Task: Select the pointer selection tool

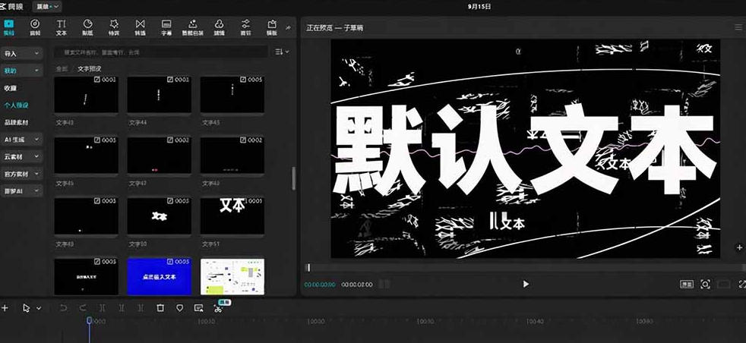Action: tap(27, 308)
